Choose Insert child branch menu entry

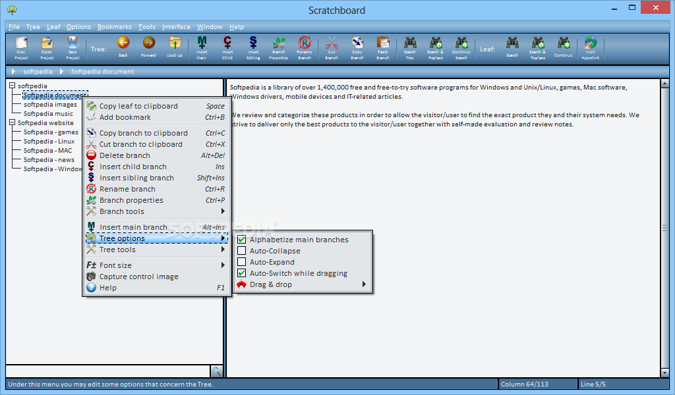pos(156,167)
